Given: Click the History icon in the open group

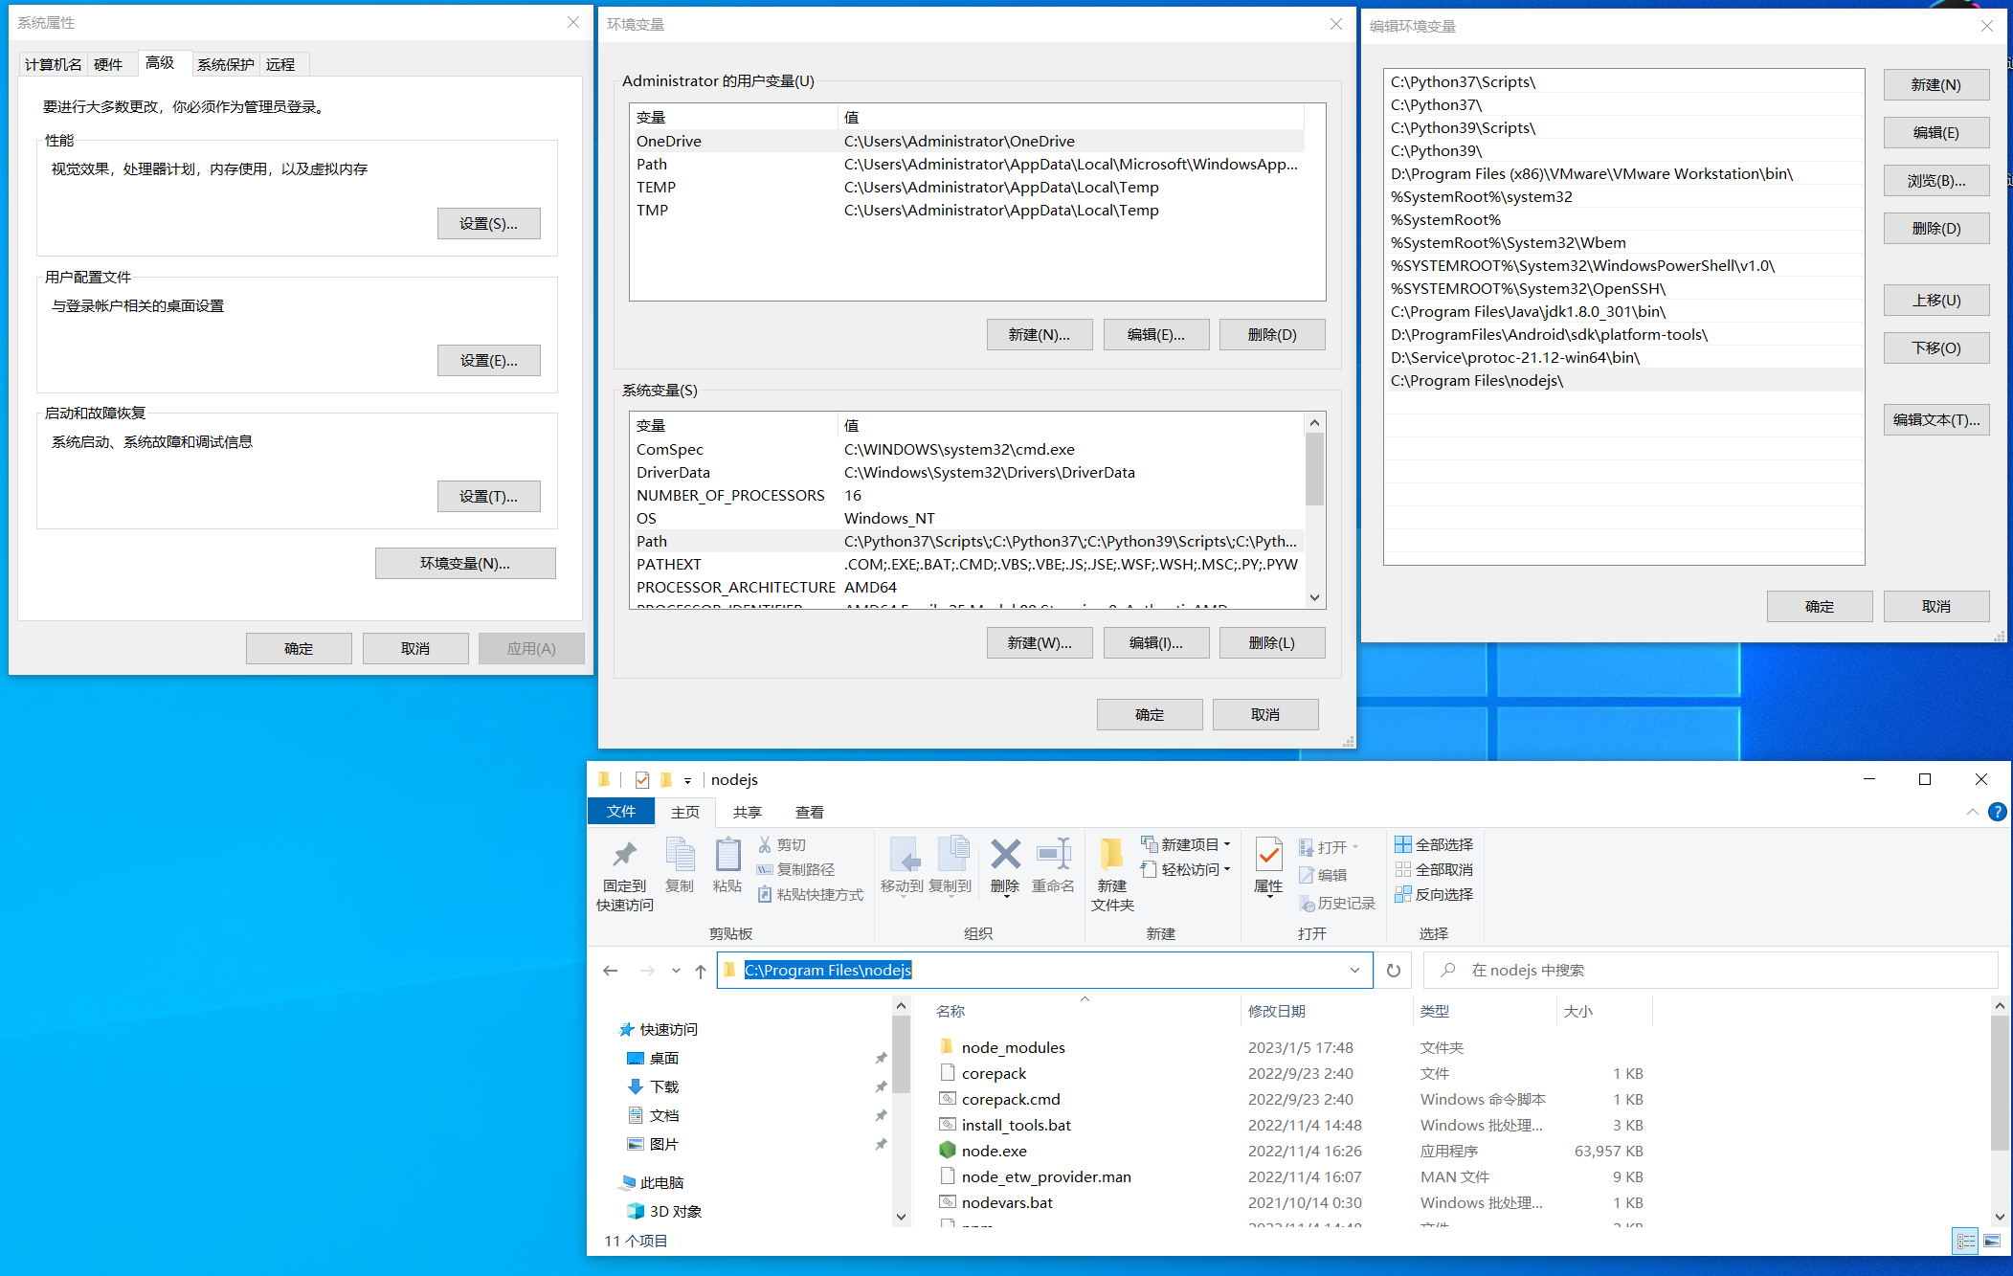Looking at the screenshot, I should coord(1337,904).
